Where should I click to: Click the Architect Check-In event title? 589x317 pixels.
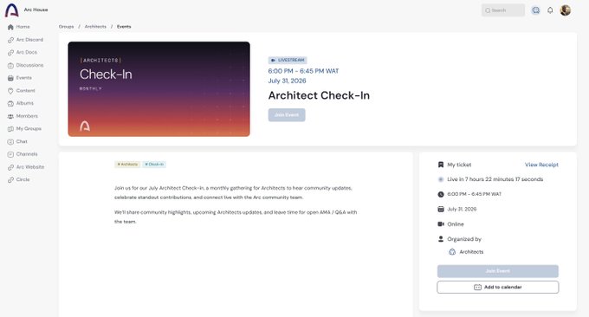pyautogui.click(x=319, y=95)
